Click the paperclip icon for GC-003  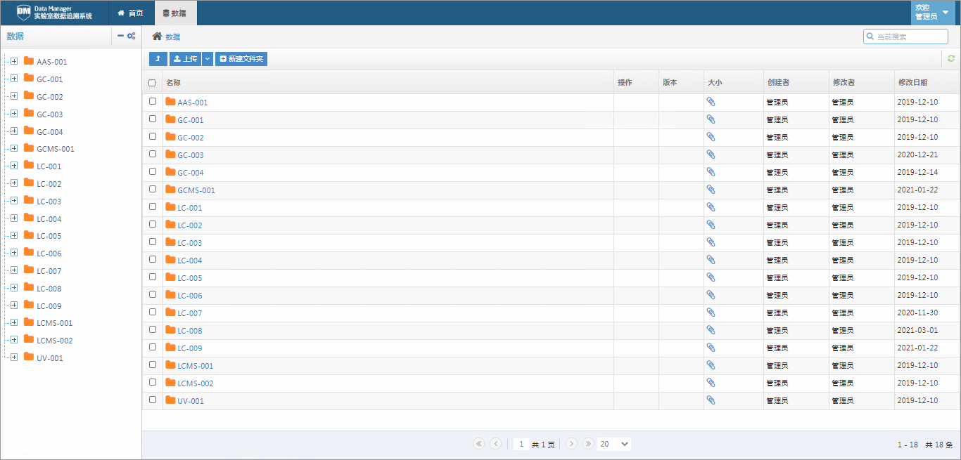(711, 155)
